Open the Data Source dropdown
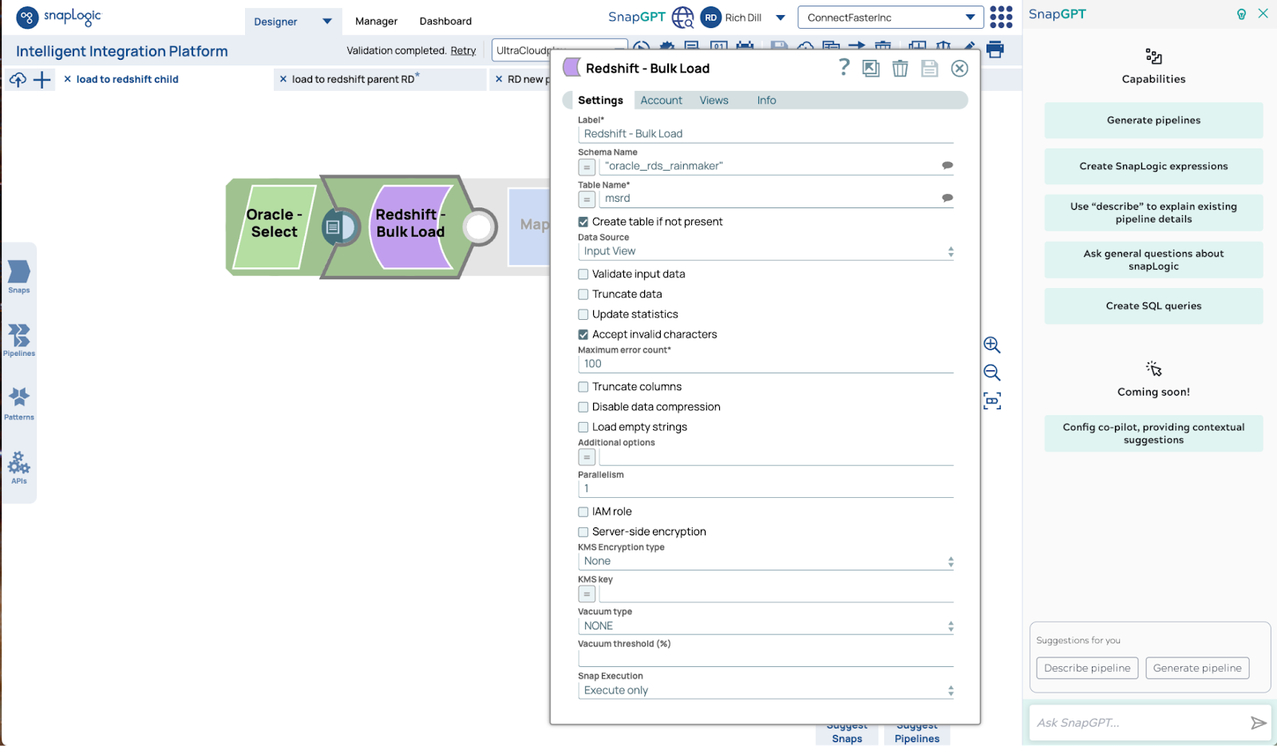The image size is (1277, 746). (765, 251)
